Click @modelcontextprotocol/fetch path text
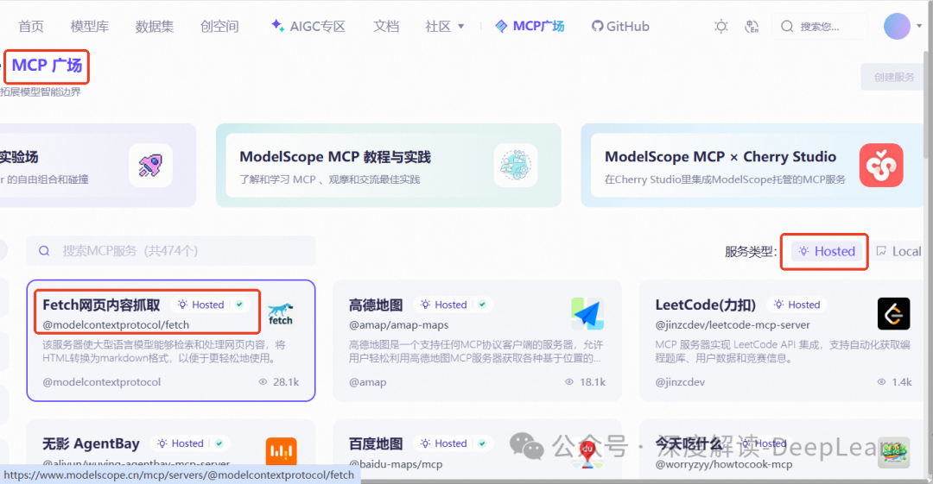 pos(116,324)
